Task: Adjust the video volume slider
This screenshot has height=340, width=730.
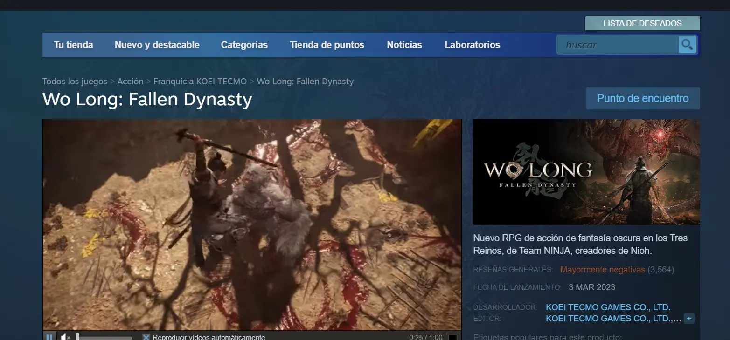Action: tap(104, 337)
